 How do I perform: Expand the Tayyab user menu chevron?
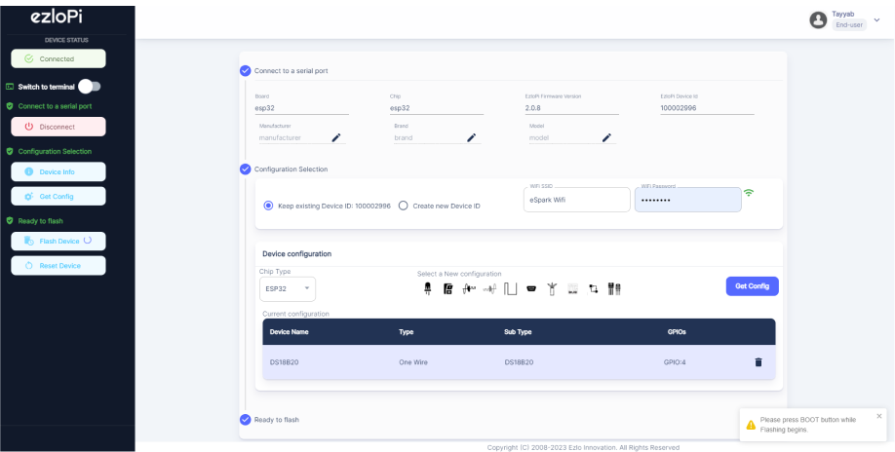tap(877, 19)
